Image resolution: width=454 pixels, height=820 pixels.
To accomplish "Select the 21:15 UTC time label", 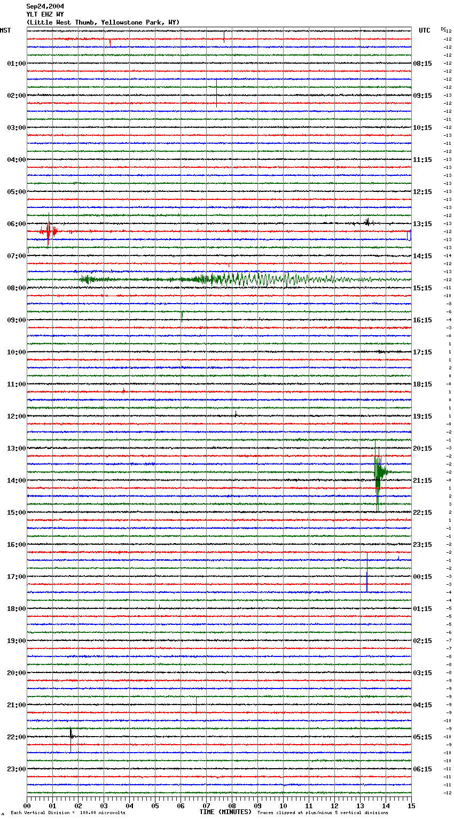I will [x=422, y=481].
